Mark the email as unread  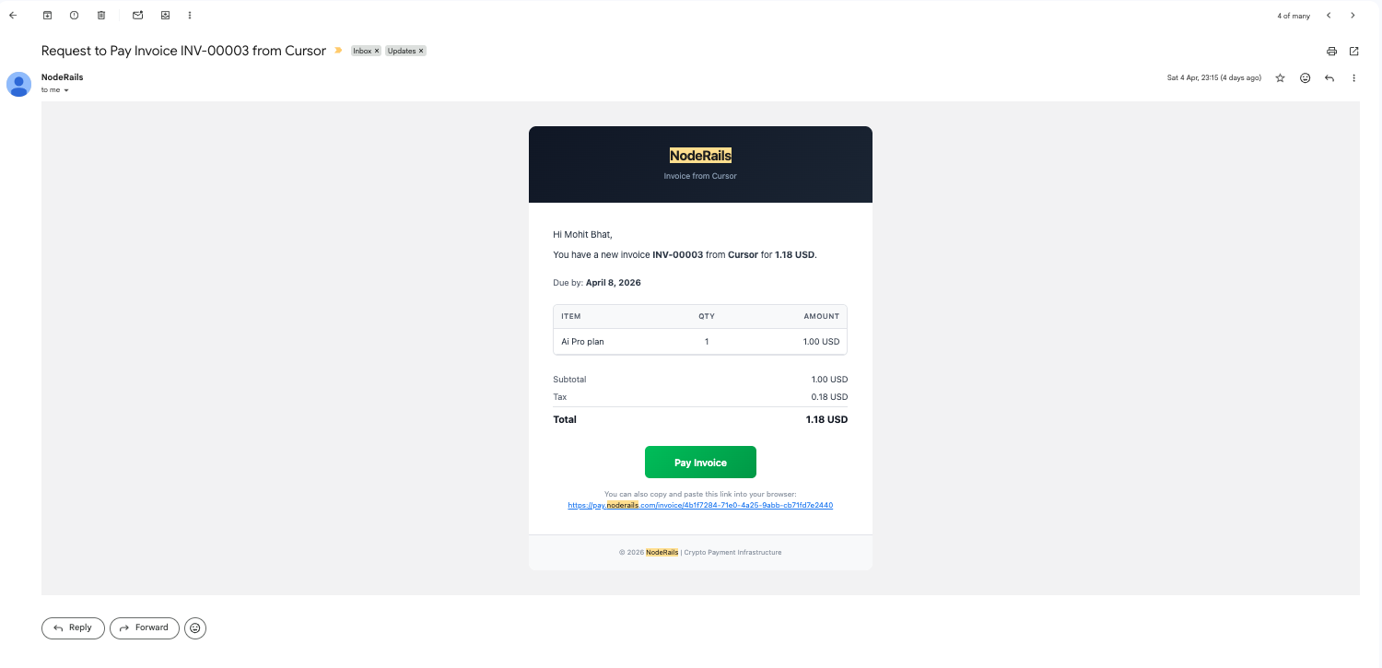(x=137, y=15)
